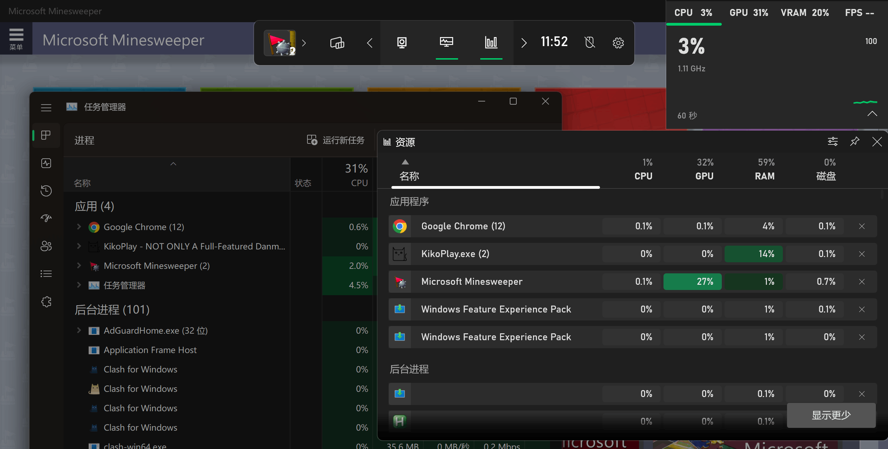888x449 pixels.
Task: Switch to the CPU performance tab
Action: click(693, 13)
